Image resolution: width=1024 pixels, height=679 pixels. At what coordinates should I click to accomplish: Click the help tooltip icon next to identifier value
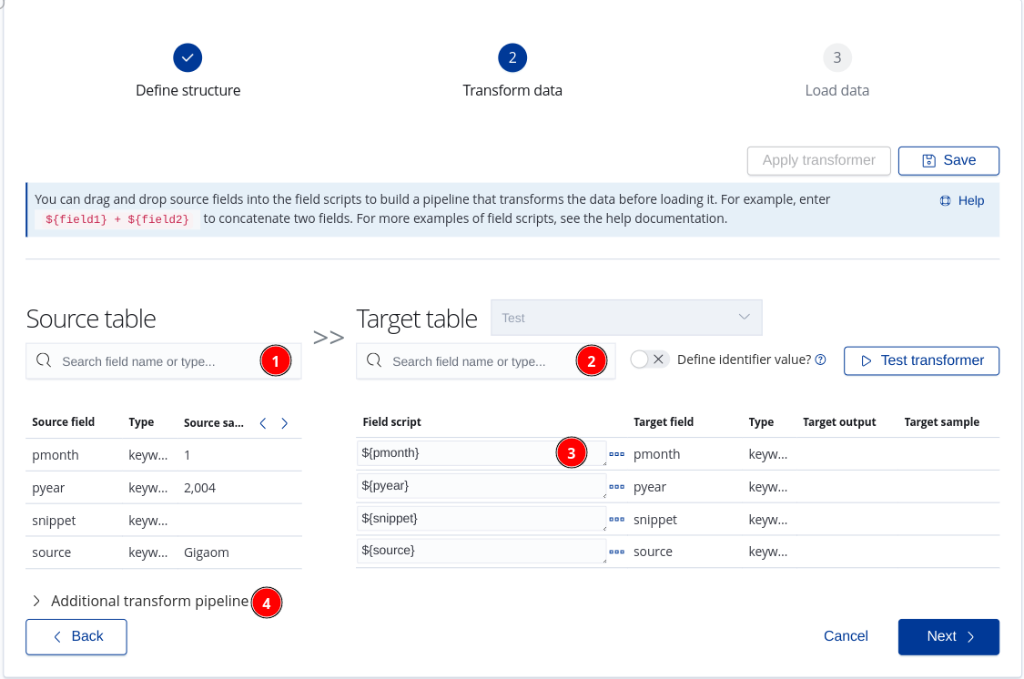pos(820,360)
